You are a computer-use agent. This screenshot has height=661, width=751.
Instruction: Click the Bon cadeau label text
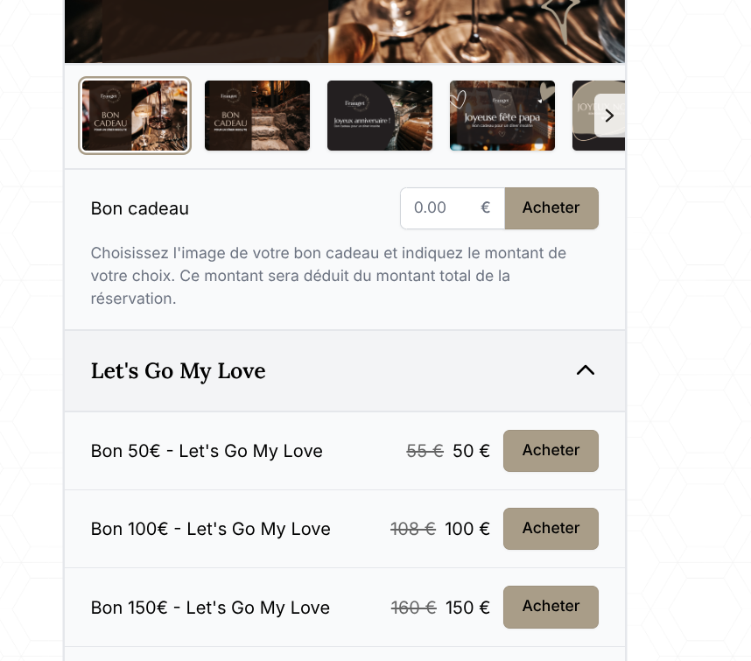(x=140, y=209)
